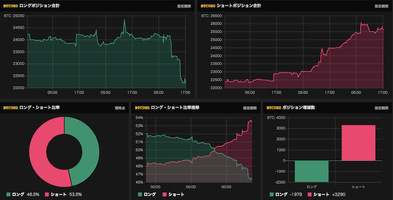
Task: Click the pink ショート bar in bar chart
Action: coord(358,143)
